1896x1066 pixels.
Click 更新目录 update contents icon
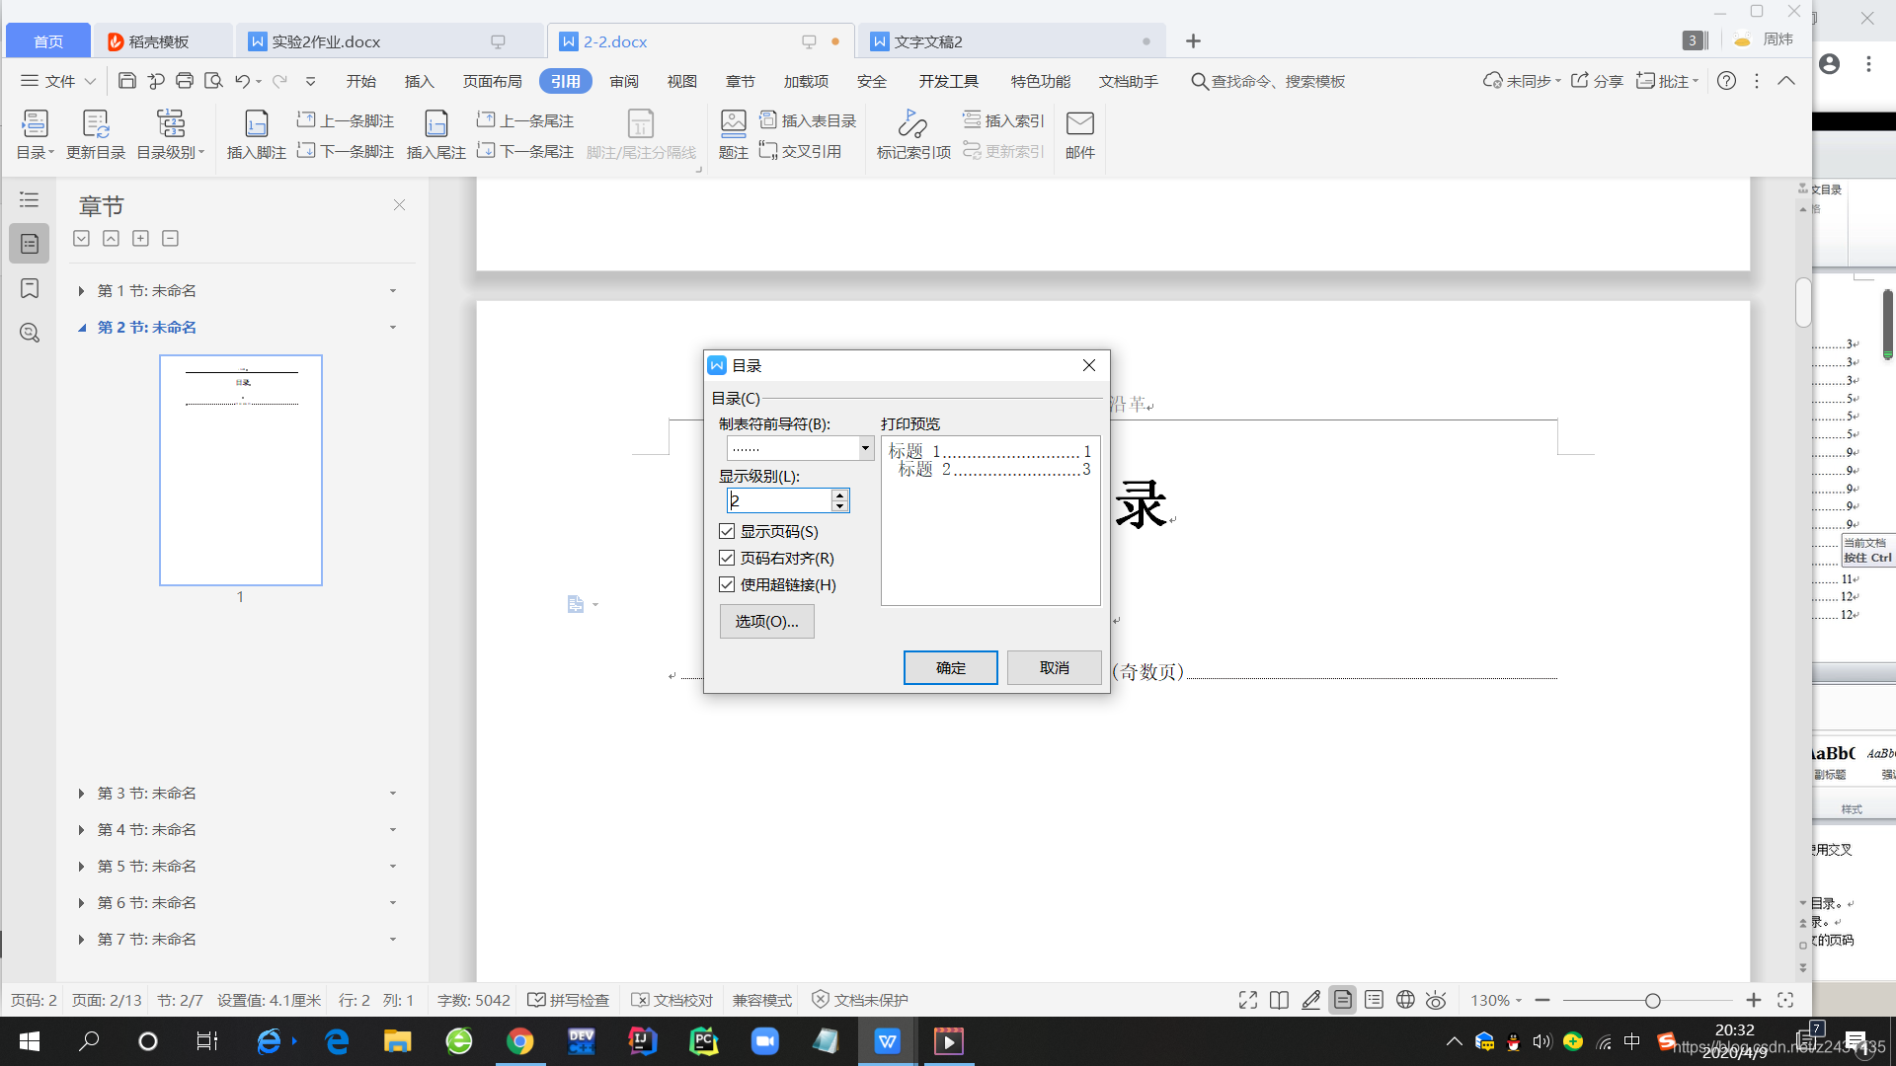[x=96, y=135]
